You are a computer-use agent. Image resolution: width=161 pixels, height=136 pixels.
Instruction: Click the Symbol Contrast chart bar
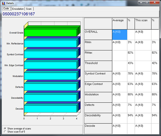pos(50,55)
